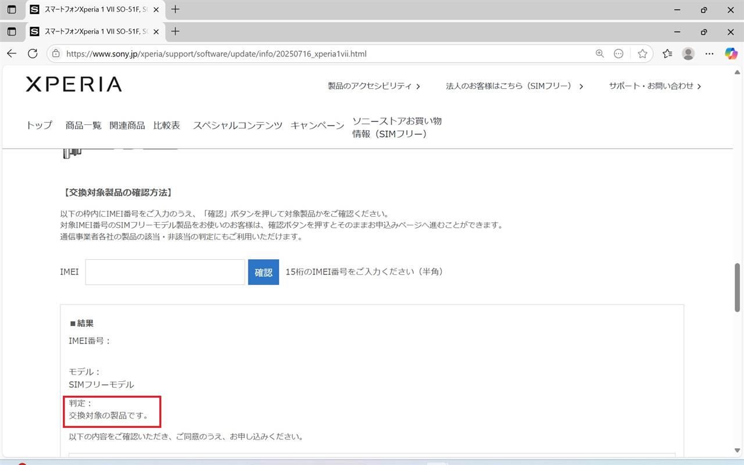The image size is (744, 465).
Task: Open the browser profile avatar
Action: tap(688, 53)
